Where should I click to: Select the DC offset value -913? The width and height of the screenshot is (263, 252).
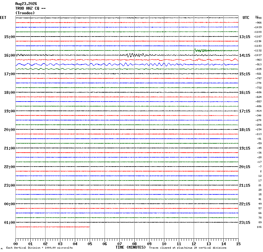pos(258,64)
